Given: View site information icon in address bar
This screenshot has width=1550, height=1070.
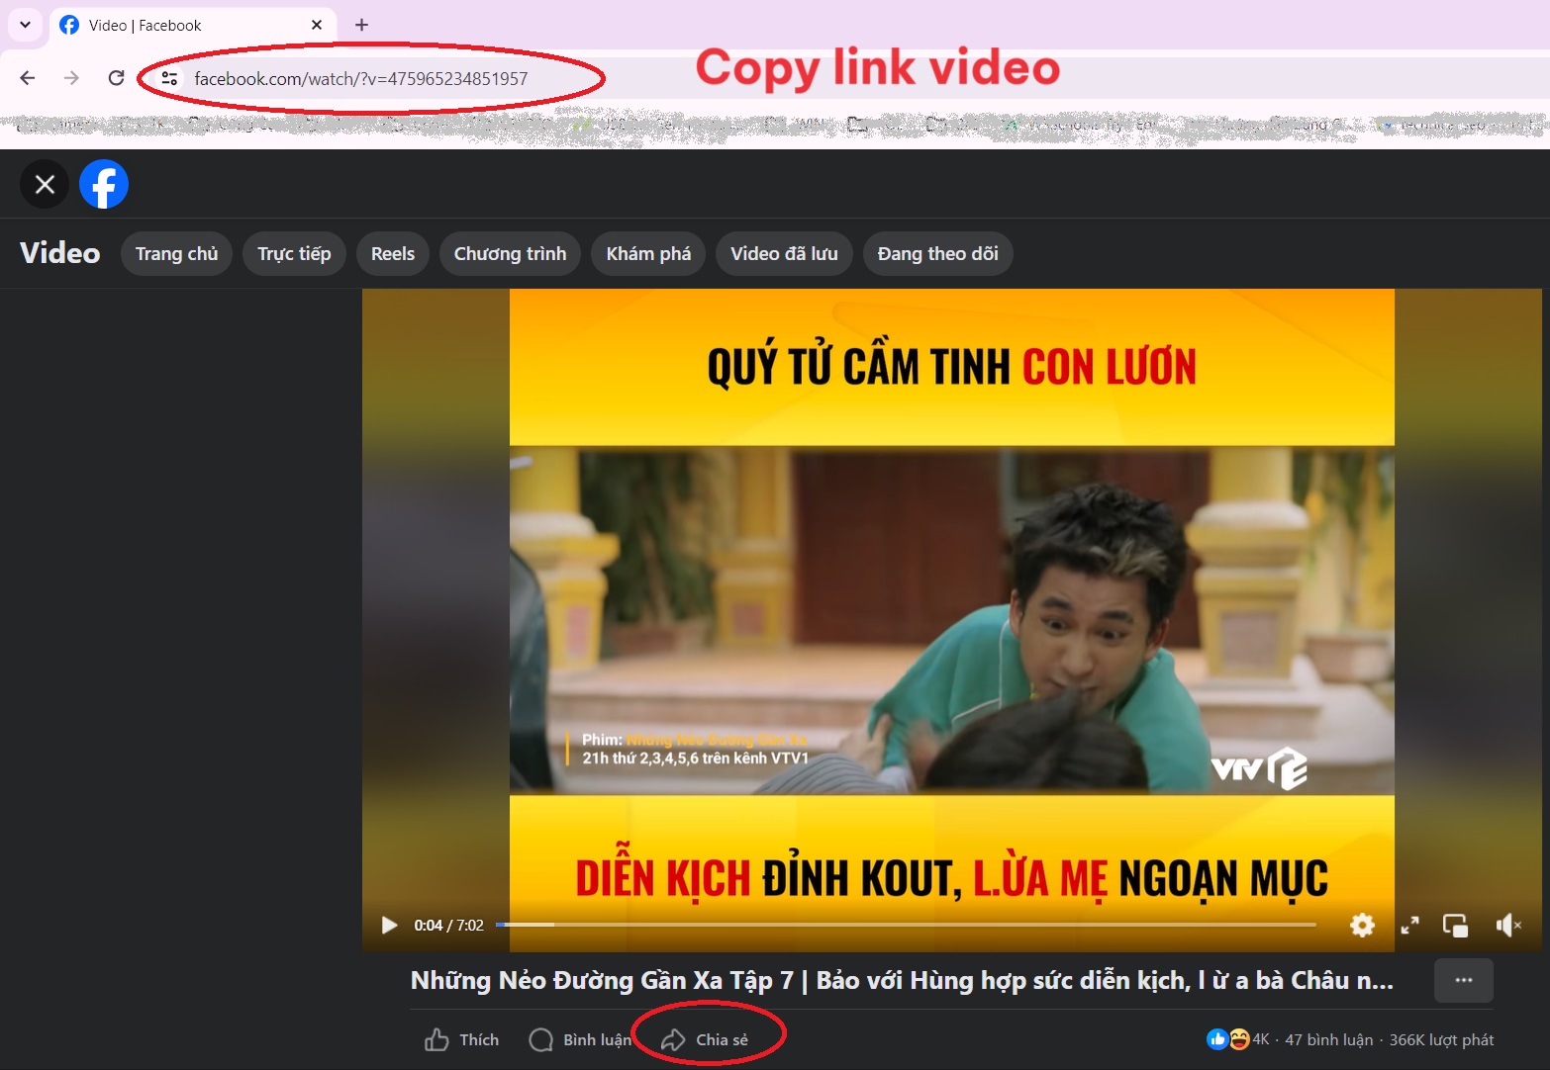Looking at the screenshot, I should 169,78.
